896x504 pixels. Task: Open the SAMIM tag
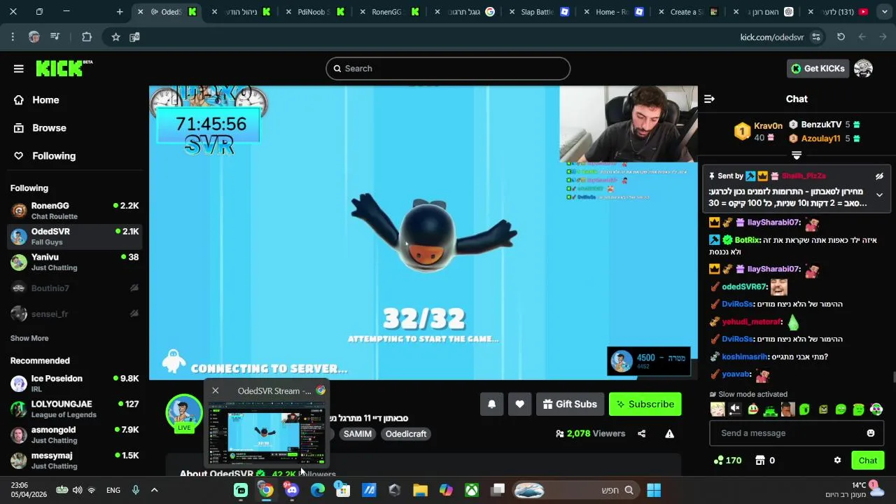358,434
